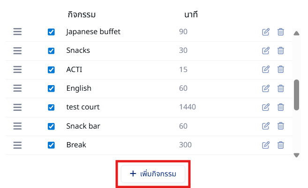
Task: Click the vertical scrollbar thumb
Action: [x=297, y=95]
